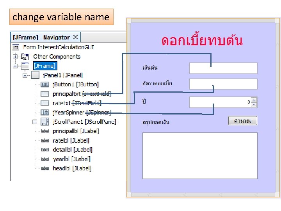The image size is (281, 211).
Task: Select the Other Components tree item
Action: 57,57
